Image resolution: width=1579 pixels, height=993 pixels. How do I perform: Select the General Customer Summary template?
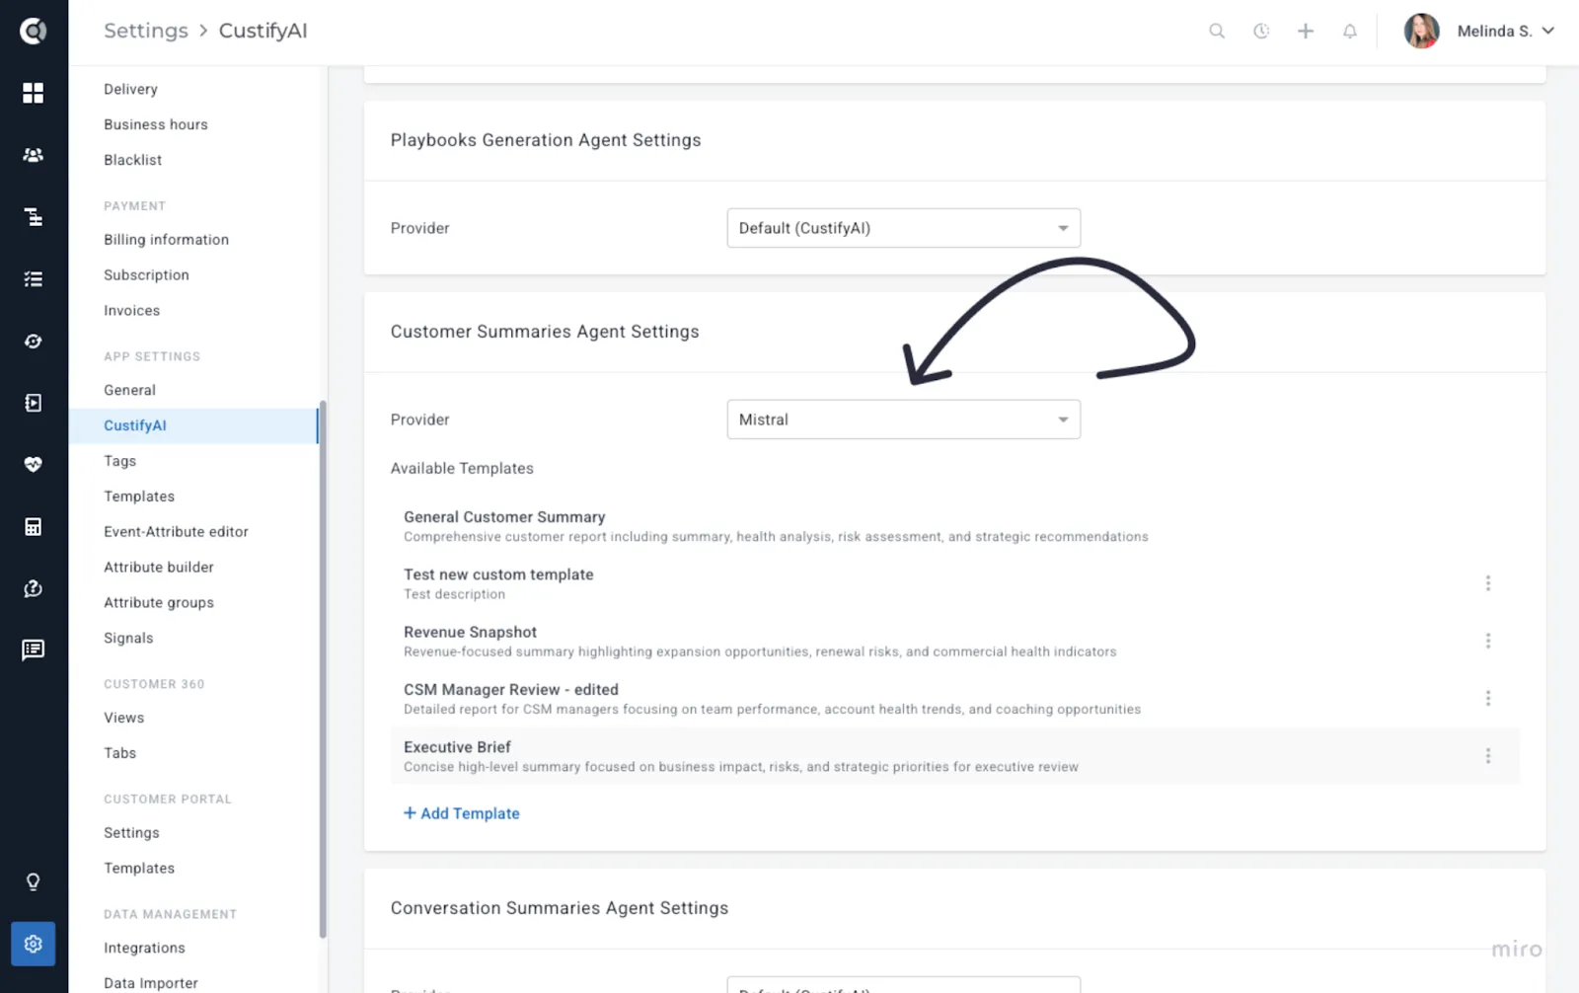pyautogui.click(x=955, y=526)
